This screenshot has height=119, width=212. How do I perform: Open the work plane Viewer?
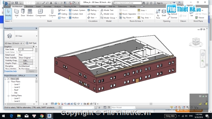(x=200, y=18)
